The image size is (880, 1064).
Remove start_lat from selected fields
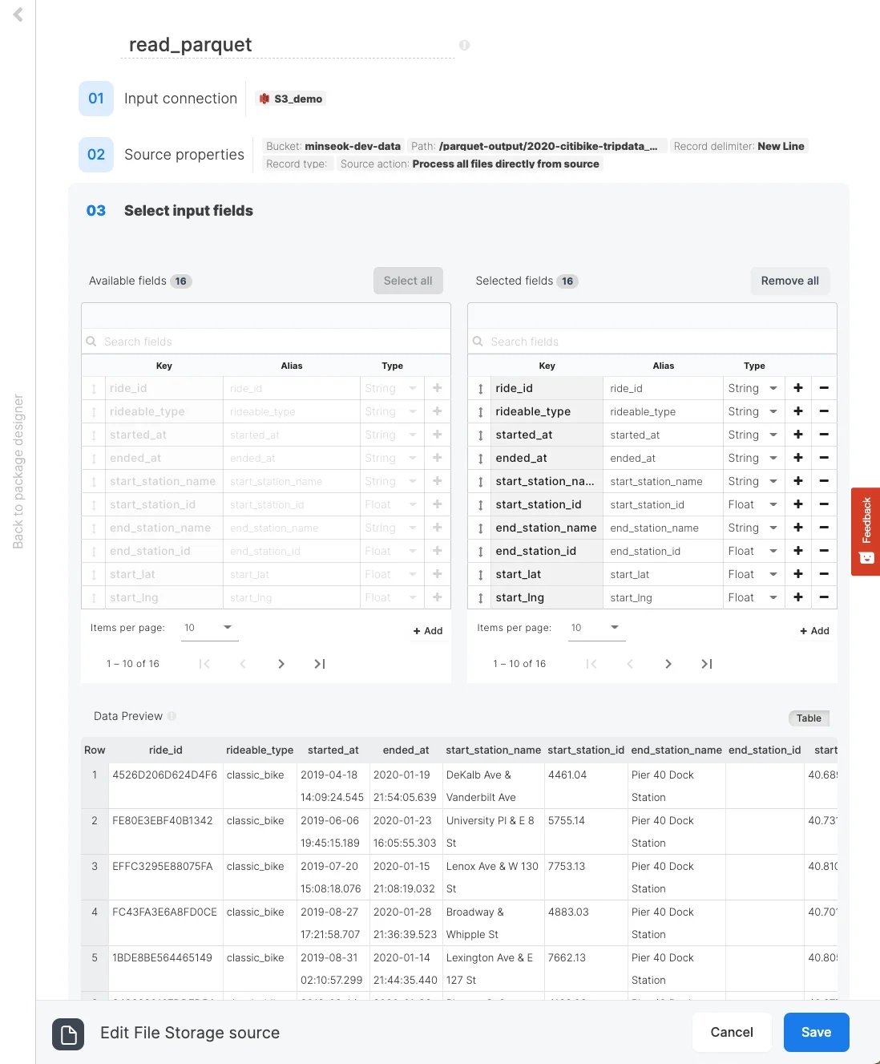click(824, 574)
